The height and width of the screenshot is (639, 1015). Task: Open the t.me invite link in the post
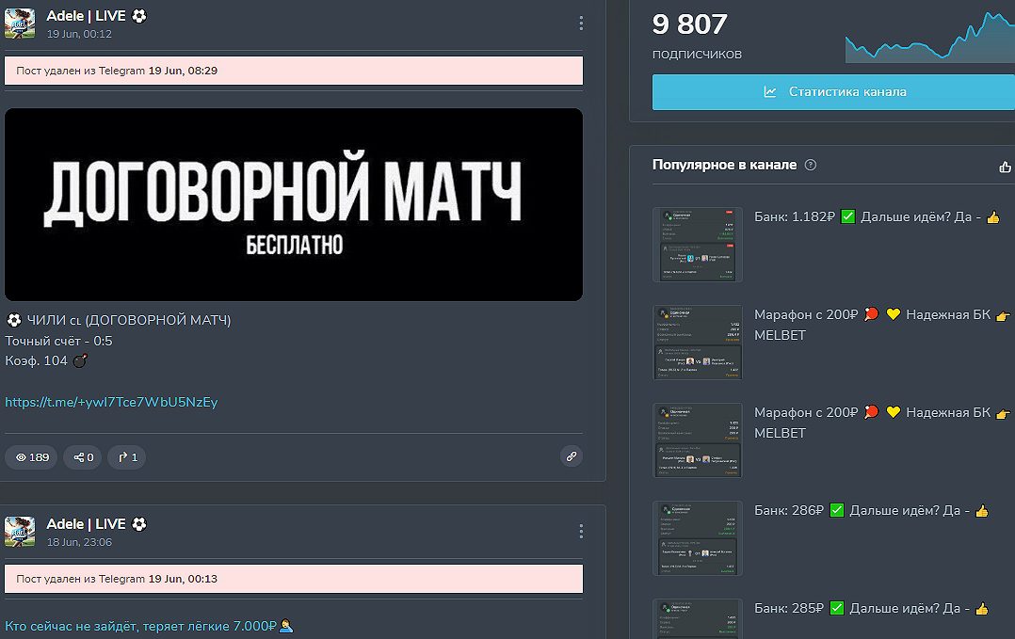pos(111,402)
